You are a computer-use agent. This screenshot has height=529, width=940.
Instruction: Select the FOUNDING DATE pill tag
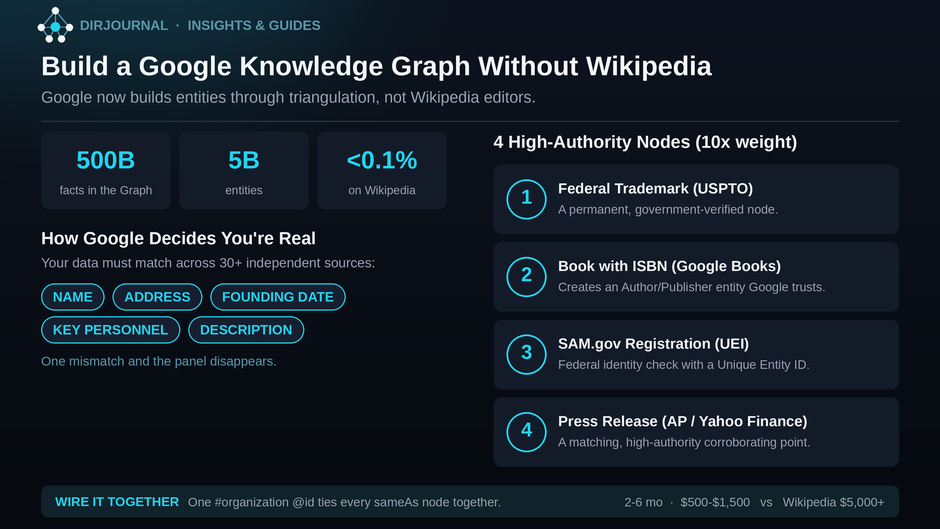coord(278,297)
